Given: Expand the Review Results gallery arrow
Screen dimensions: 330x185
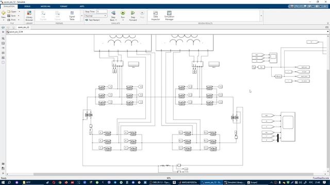Looking at the screenshot, I should (x=261, y=16).
